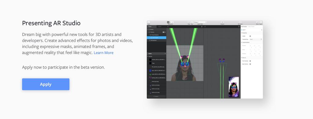Click the Run Script toolbar icon
The width and height of the screenshot is (313, 119).
240,22
